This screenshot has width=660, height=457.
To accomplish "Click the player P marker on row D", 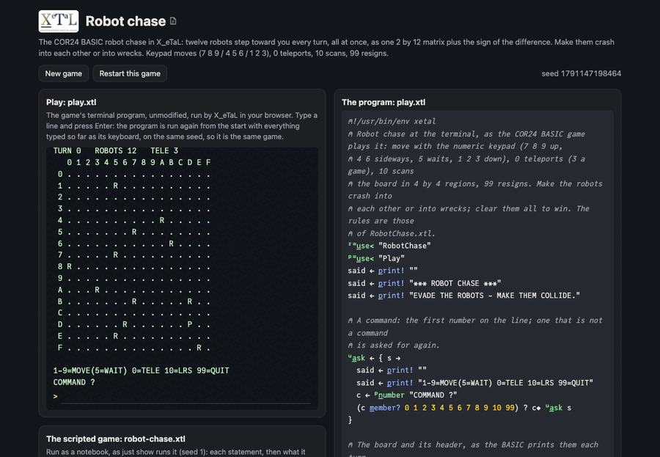I will (190, 324).
